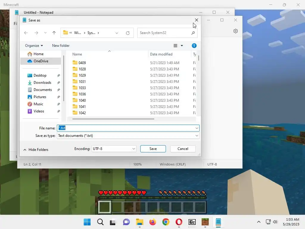This screenshot has width=305, height=229.
Task: Open Encoding UTF-8 dropdown
Action: click(114, 149)
